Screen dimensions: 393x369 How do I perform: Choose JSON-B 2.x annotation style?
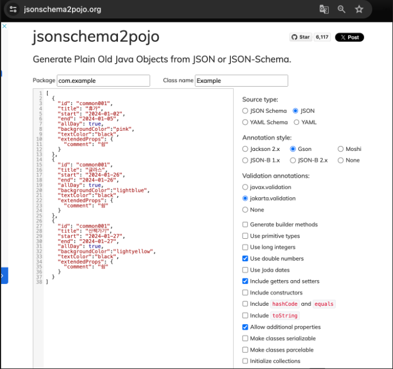point(293,160)
